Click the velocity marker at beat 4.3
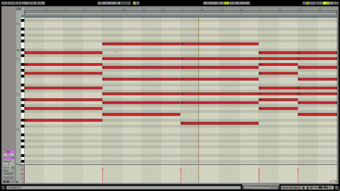 click(298, 169)
